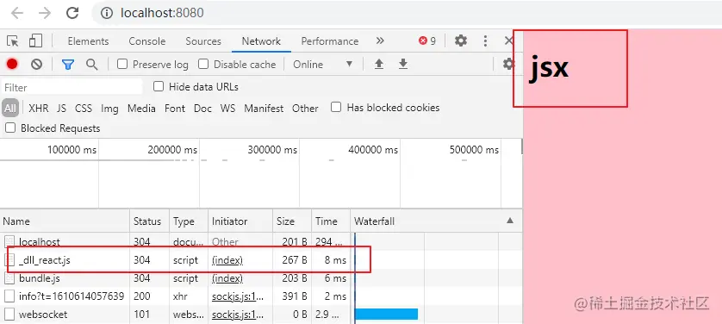Image resolution: width=722 pixels, height=324 pixels.
Task: Select the websocket request row
Action: 261,315
